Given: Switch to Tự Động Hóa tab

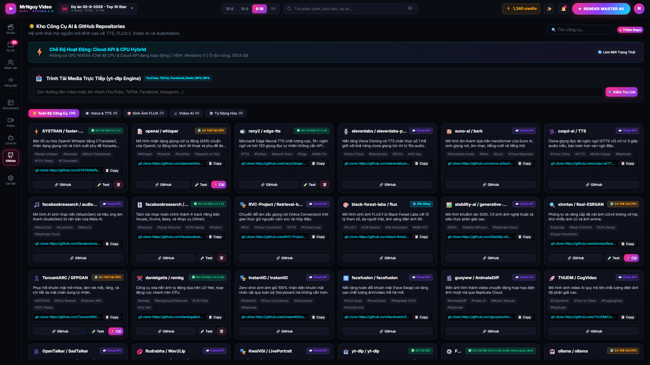Looking at the screenshot, I should [x=226, y=113].
